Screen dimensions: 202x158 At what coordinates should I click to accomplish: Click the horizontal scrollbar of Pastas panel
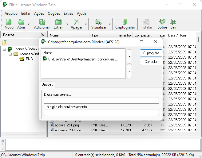[22, 134]
